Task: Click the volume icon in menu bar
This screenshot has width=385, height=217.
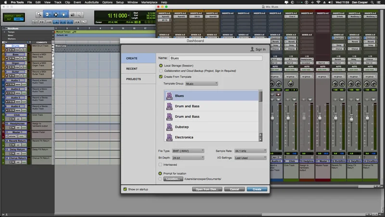Action: click(330, 2)
